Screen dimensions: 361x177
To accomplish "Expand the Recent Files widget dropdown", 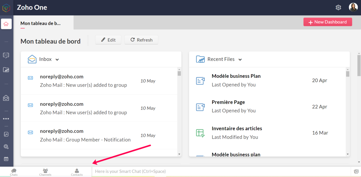I will pos(240,60).
